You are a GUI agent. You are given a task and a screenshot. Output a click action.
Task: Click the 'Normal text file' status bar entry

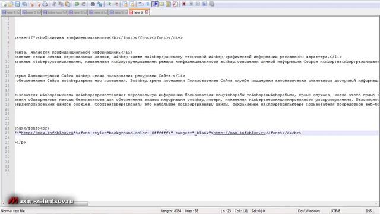pos(13,211)
